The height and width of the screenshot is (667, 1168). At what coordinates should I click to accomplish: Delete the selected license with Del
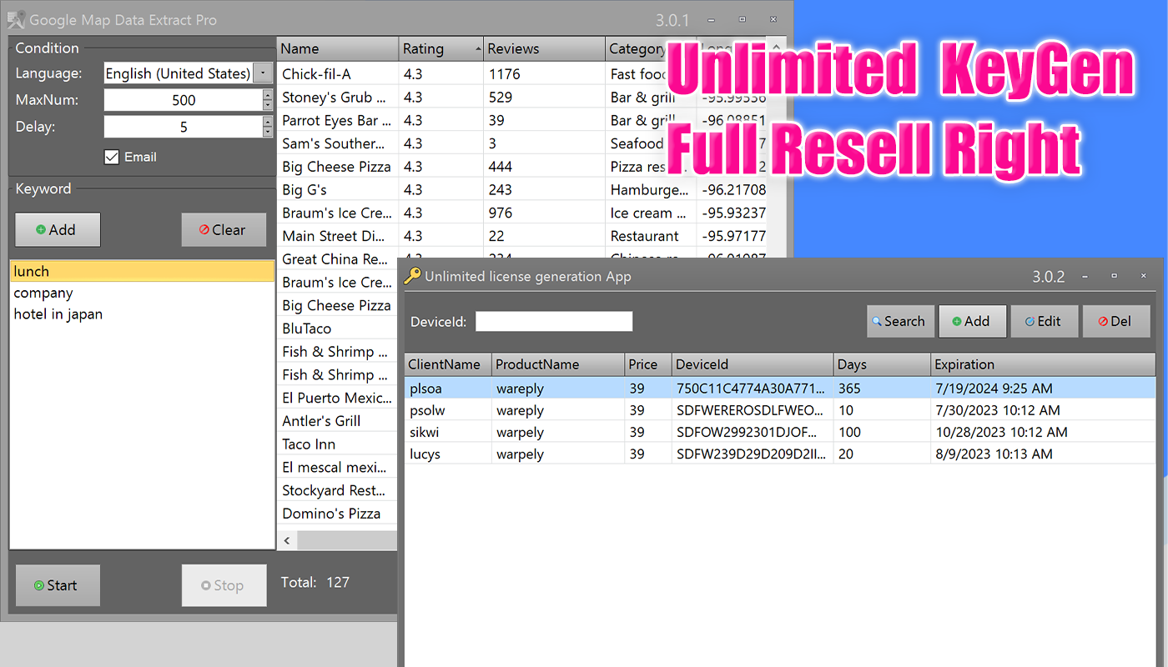point(1116,321)
